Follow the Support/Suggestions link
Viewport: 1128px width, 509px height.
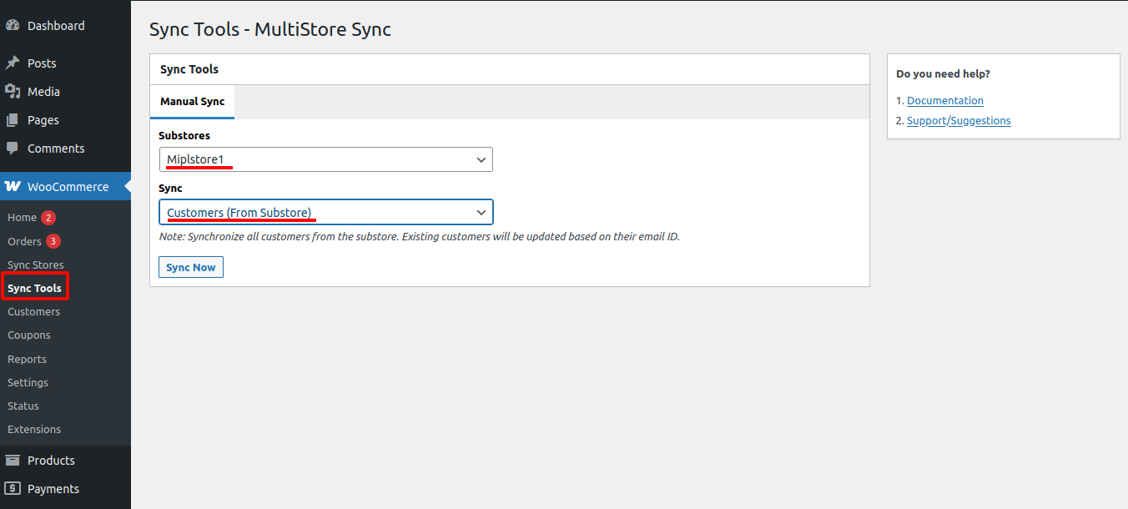tap(959, 120)
